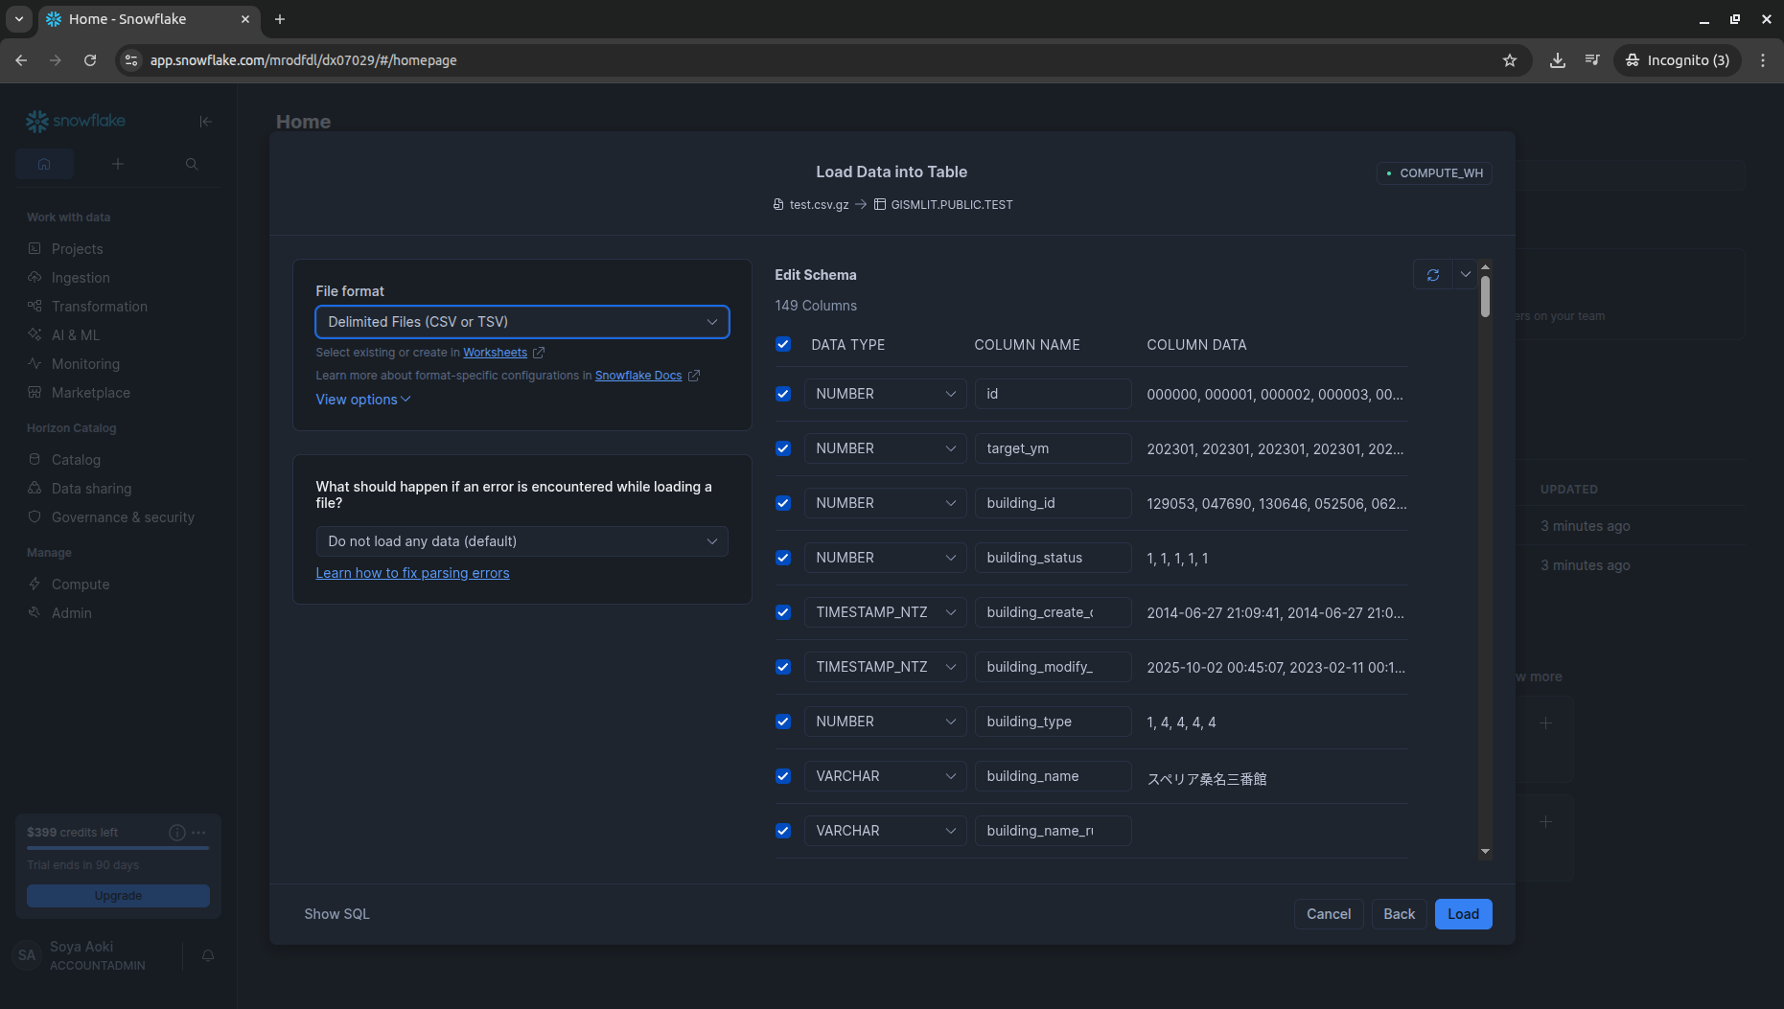Open the error handling dropdown

pyautogui.click(x=522, y=541)
